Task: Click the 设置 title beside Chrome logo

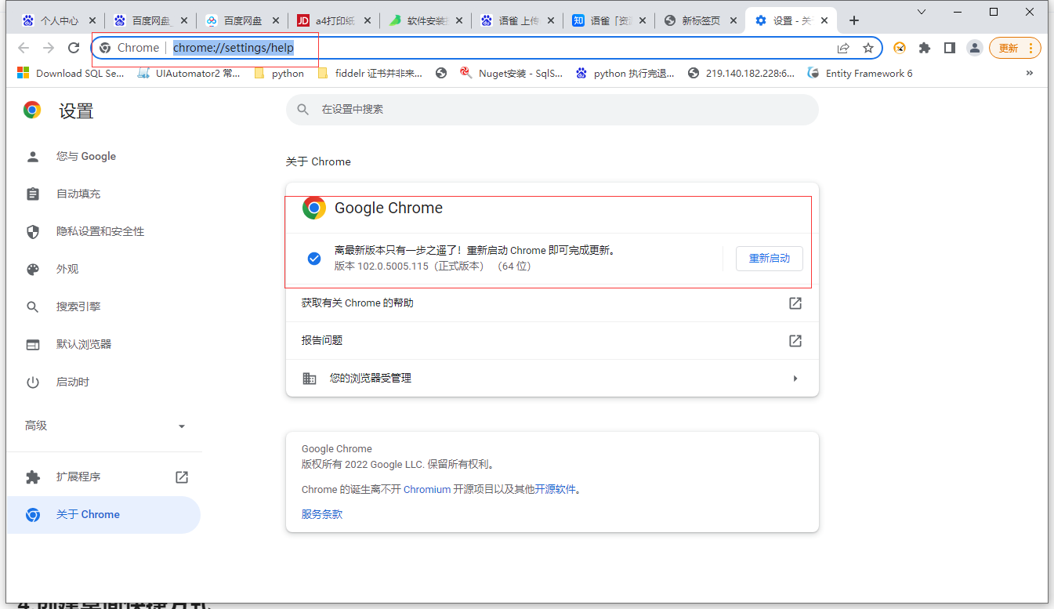Action: tap(76, 111)
